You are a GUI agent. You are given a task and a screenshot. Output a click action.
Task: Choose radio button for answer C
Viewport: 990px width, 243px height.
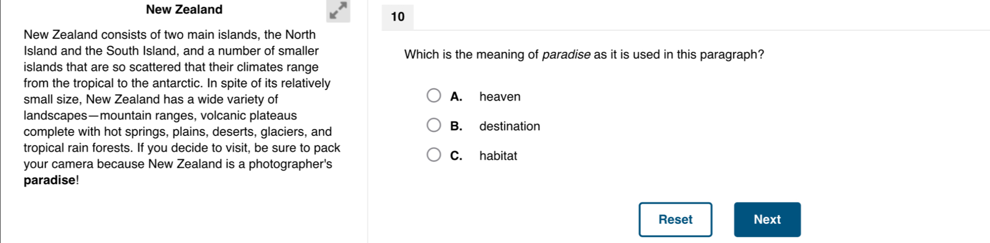434,155
